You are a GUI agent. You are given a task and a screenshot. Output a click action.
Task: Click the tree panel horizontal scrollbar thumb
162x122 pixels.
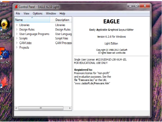coord(41,108)
